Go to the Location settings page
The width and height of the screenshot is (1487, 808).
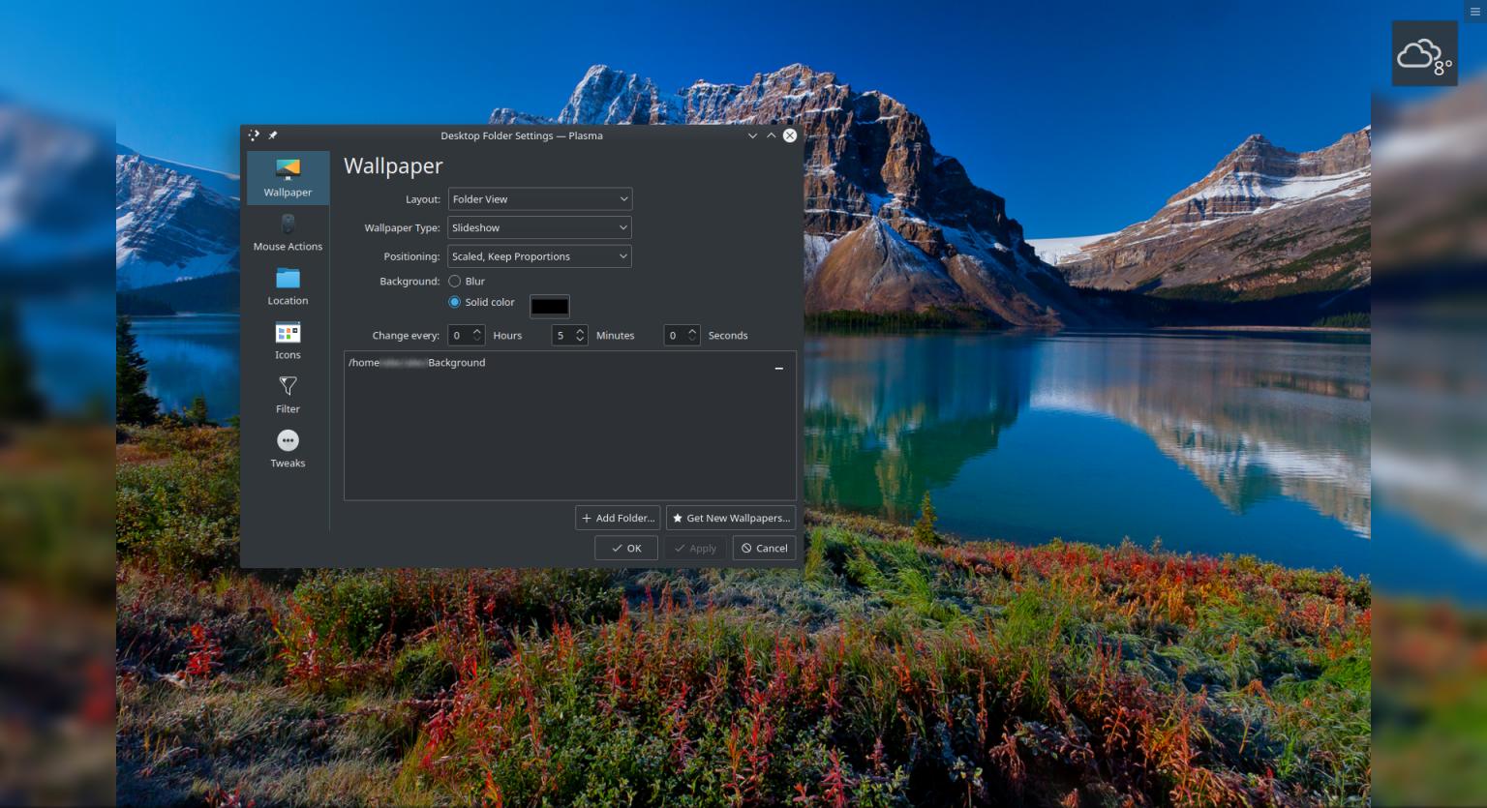(288, 286)
